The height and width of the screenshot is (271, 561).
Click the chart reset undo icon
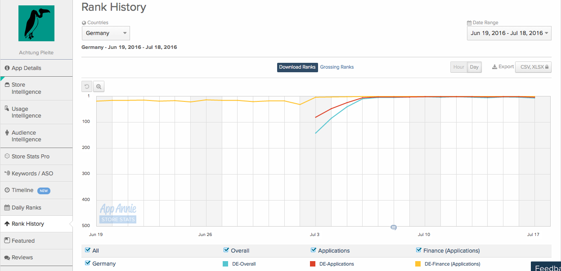pyautogui.click(x=87, y=87)
